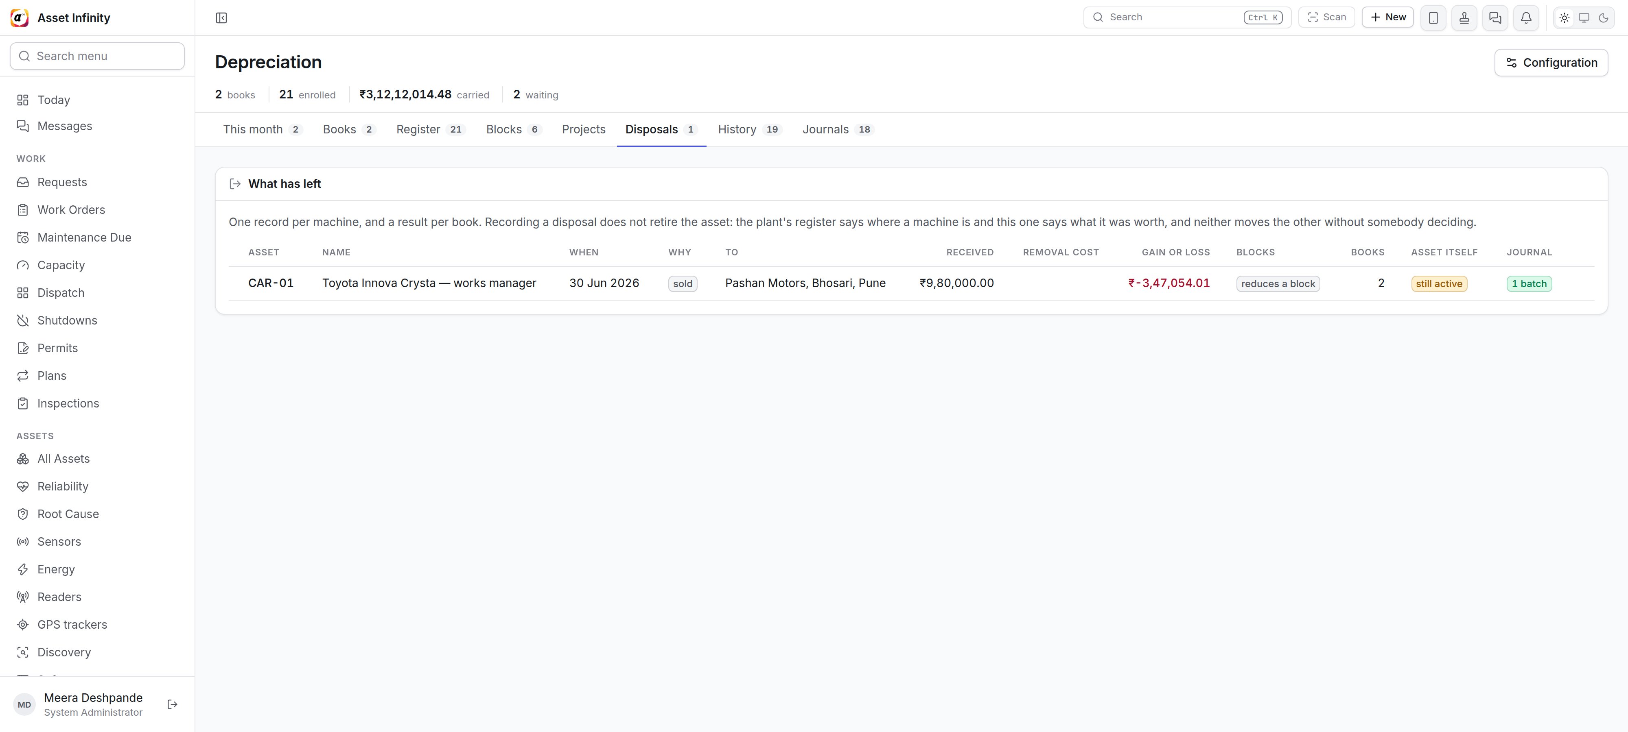Open Maintenance Due in the sidebar
The width and height of the screenshot is (1628, 732).
[97, 237]
